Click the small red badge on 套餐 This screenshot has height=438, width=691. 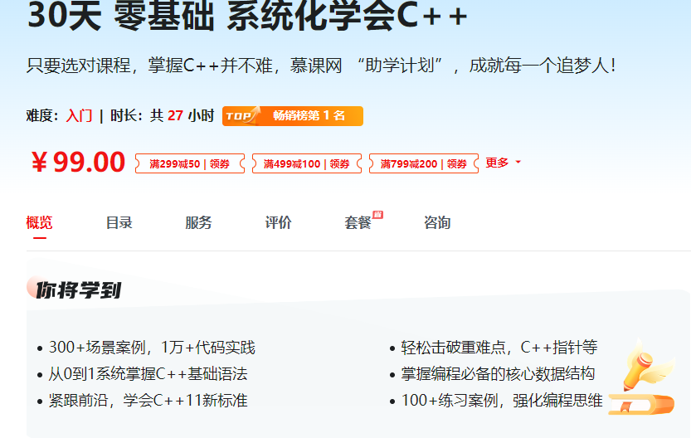tap(377, 215)
